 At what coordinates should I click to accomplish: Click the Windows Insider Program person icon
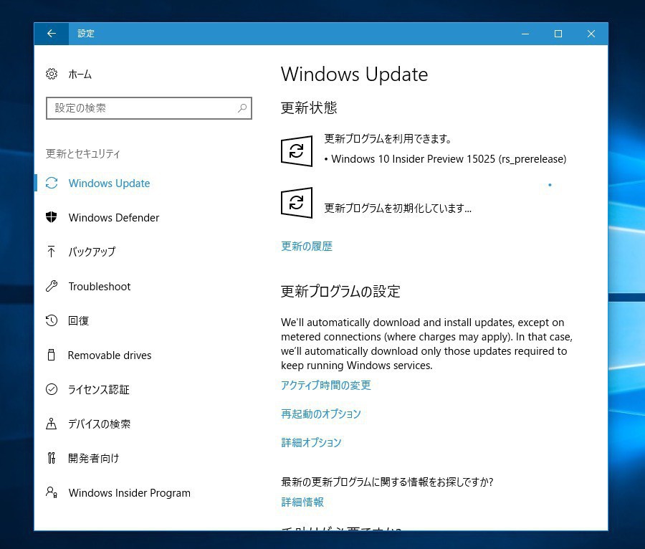click(x=52, y=492)
